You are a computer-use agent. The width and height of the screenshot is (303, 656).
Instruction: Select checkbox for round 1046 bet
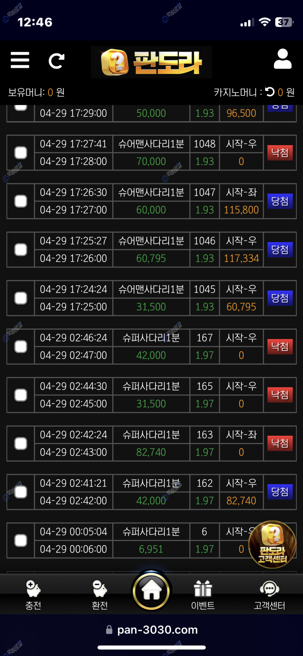coord(21,250)
